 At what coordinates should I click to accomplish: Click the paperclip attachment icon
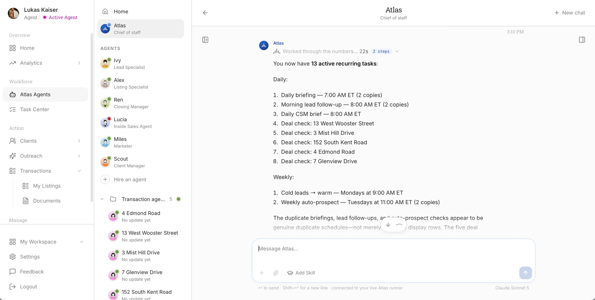[276, 273]
